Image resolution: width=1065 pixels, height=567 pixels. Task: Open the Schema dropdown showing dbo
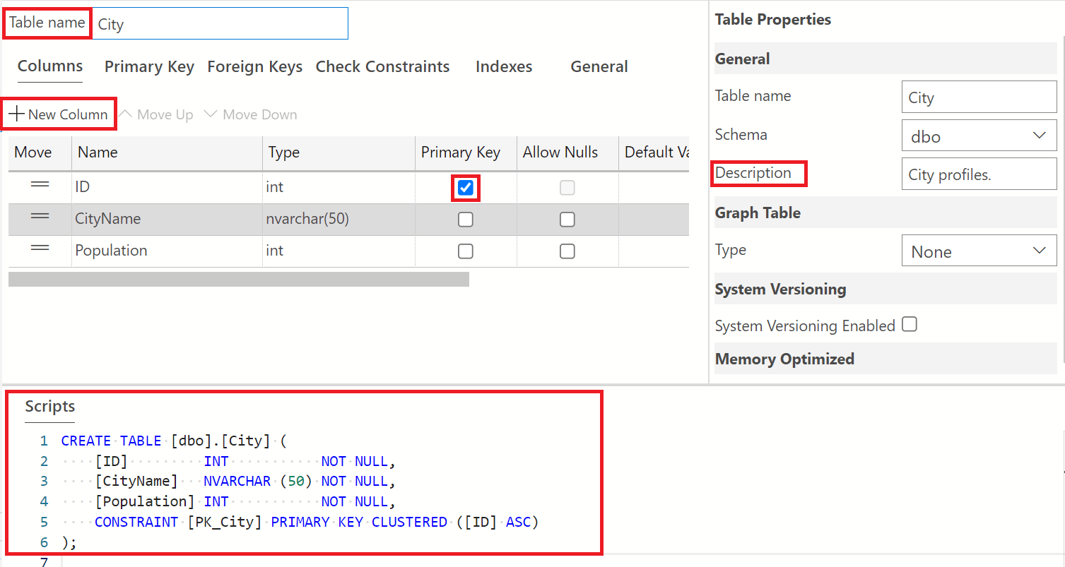point(979,135)
